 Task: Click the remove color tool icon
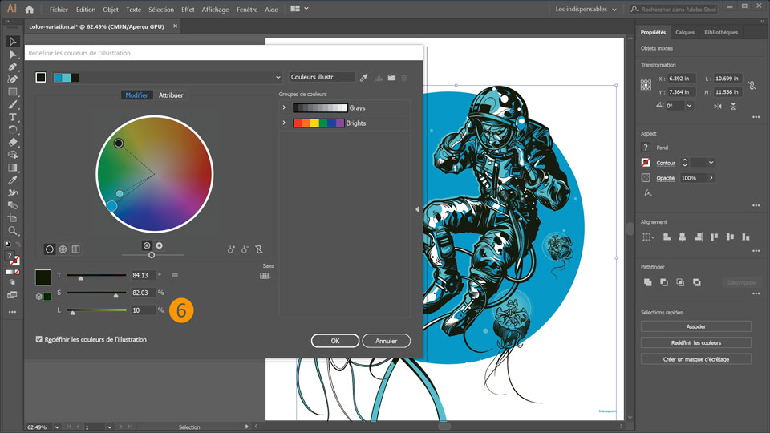coord(245,249)
